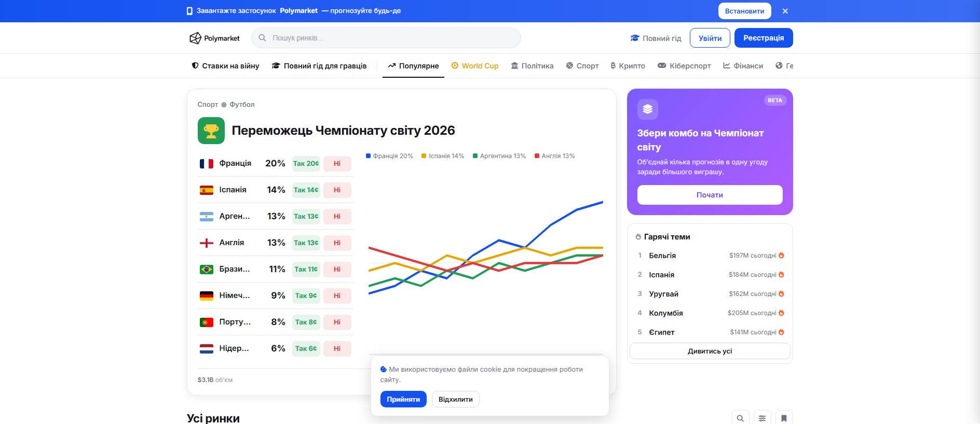This screenshot has height=424, width=980.
Task: Switch to the Спорт tab
Action: (582, 66)
